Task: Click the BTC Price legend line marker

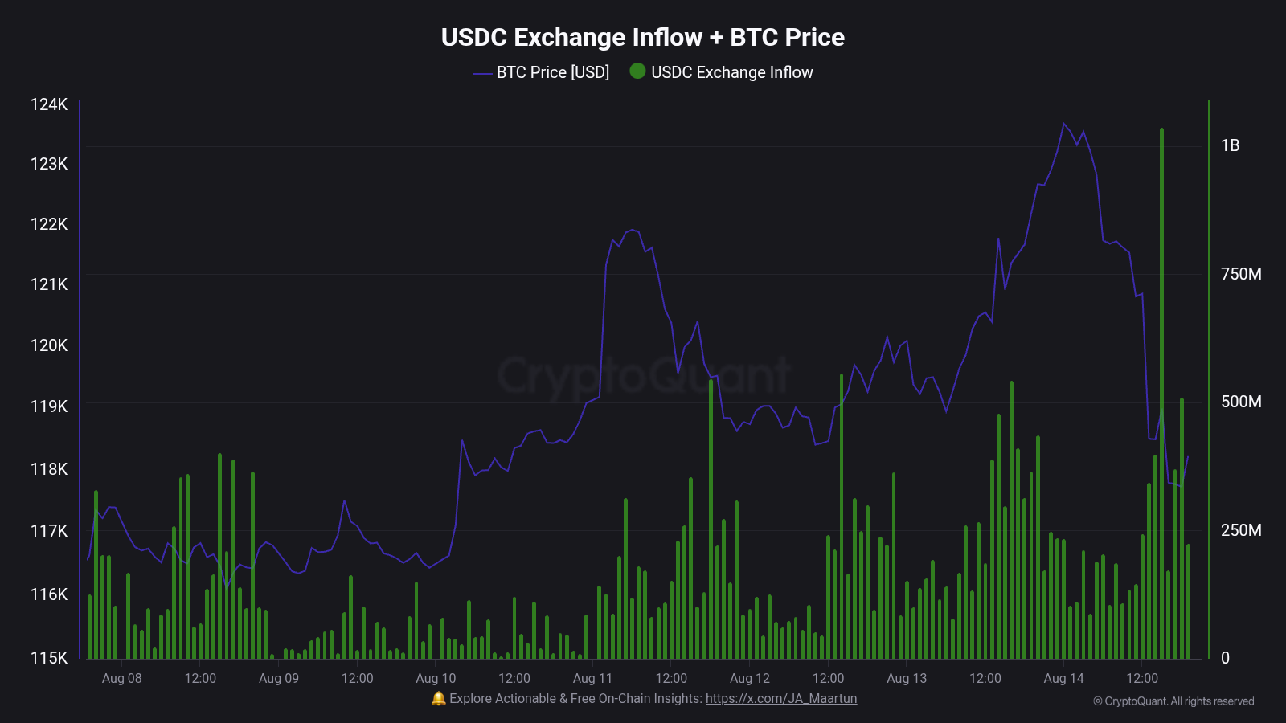Action: click(x=482, y=73)
